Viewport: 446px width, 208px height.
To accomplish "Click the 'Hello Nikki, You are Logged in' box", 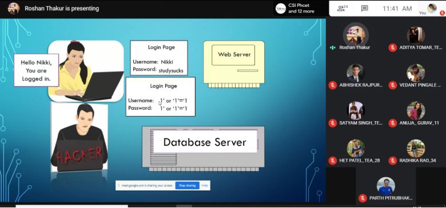I will 36,70.
